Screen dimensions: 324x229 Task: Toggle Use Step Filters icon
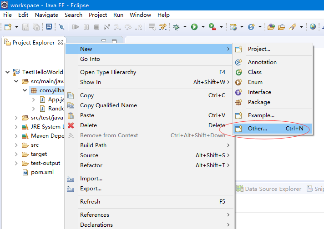pyautogui.click(x=163, y=27)
